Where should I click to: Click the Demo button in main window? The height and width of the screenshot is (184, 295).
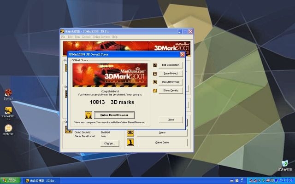[162, 133]
